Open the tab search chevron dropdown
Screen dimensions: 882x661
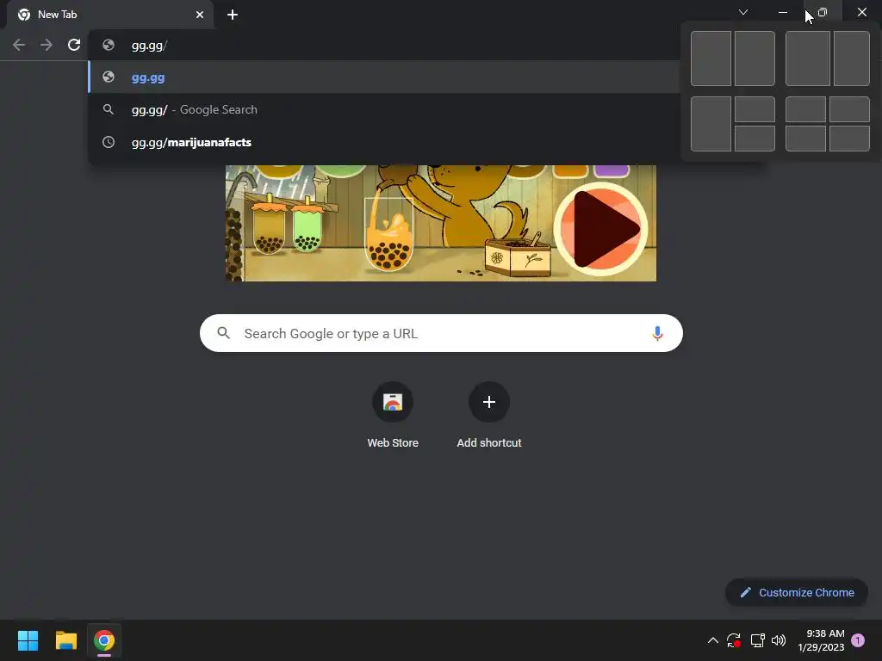click(743, 12)
